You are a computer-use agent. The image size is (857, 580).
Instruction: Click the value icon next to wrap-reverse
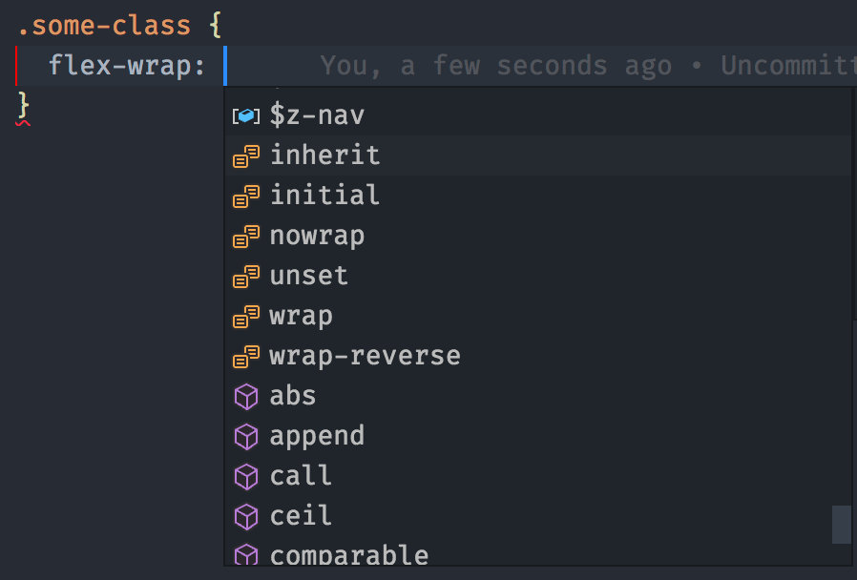point(246,355)
